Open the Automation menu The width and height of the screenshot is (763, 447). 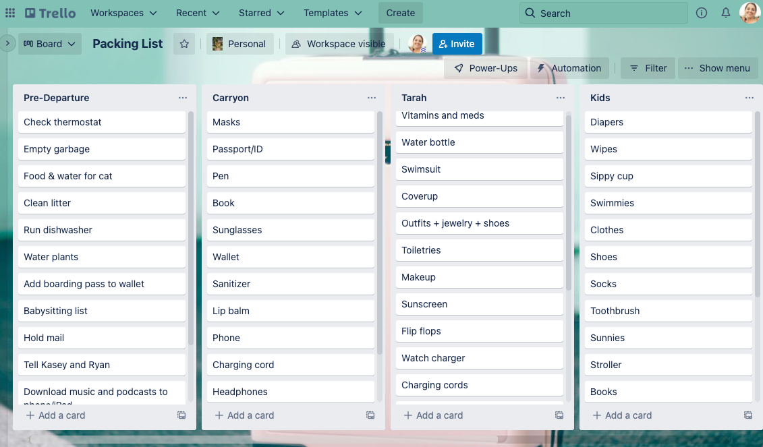tap(569, 68)
